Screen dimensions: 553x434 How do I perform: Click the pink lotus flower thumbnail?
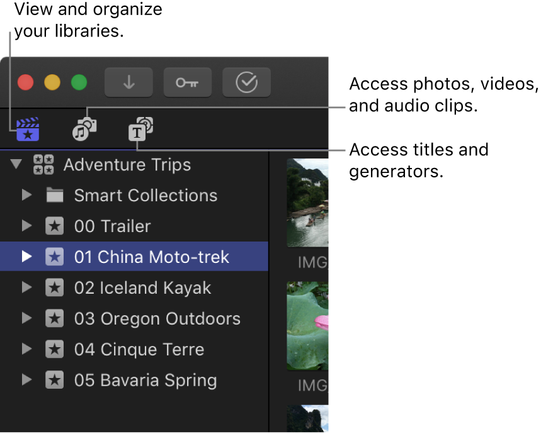point(307,326)
